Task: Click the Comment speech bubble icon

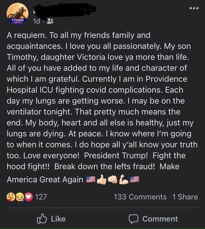Action: click(134, 219)
